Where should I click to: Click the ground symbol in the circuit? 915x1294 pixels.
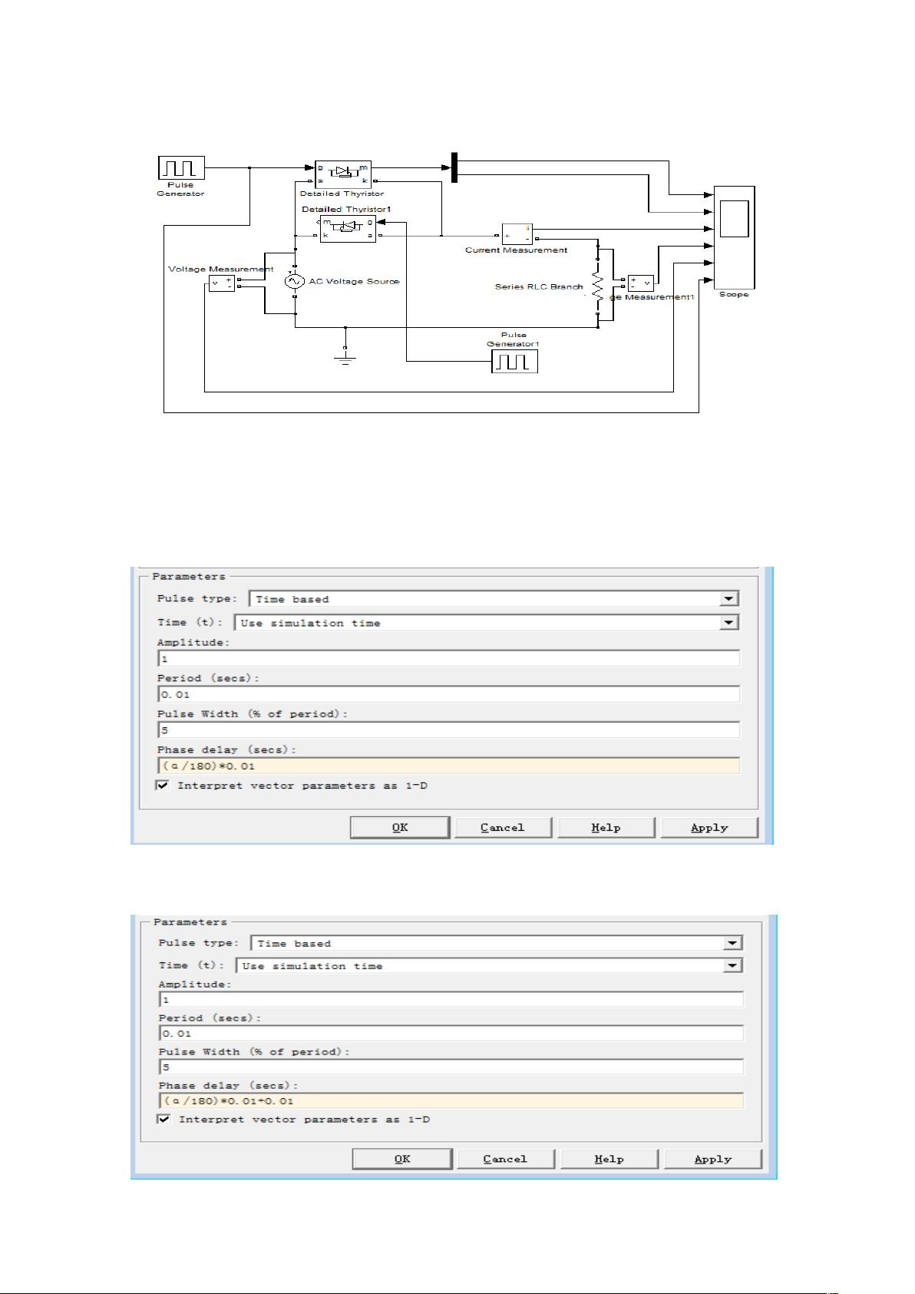345,358
